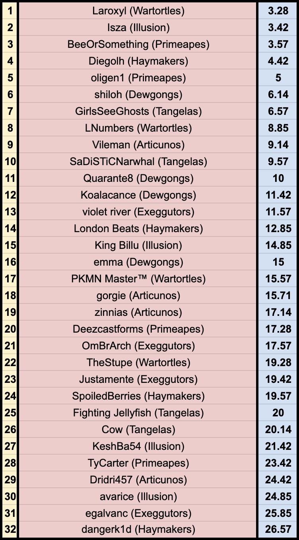Image resolution: width=299 pixels, height=540 pixels.
Task: Select the Isza (Illusion) cell
Action: click(138, 28)
